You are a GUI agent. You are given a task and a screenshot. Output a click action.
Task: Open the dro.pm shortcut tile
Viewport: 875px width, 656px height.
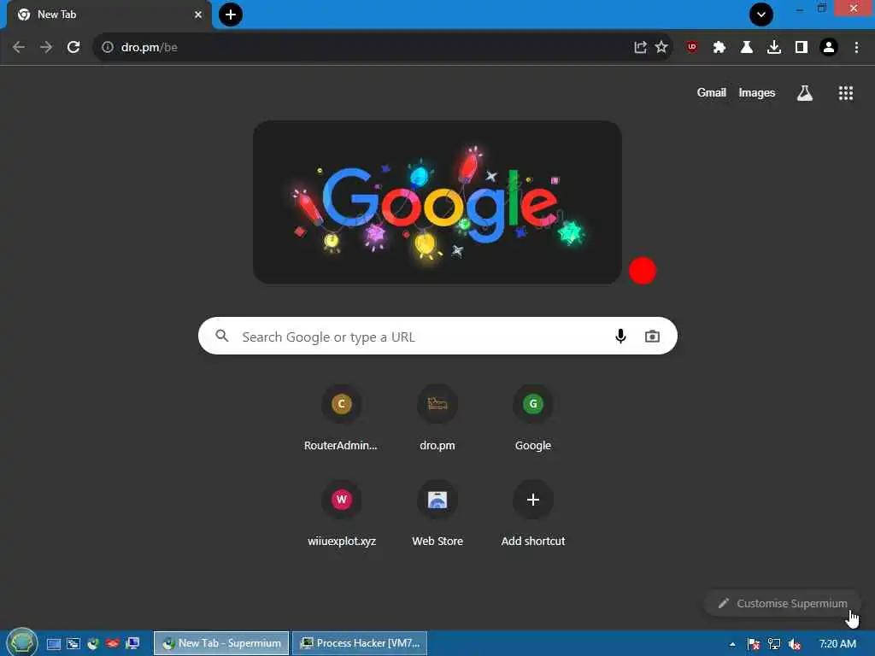click(x=437, y=419)
